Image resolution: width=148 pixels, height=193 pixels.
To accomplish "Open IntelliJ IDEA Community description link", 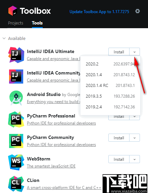I will point(53,80).
